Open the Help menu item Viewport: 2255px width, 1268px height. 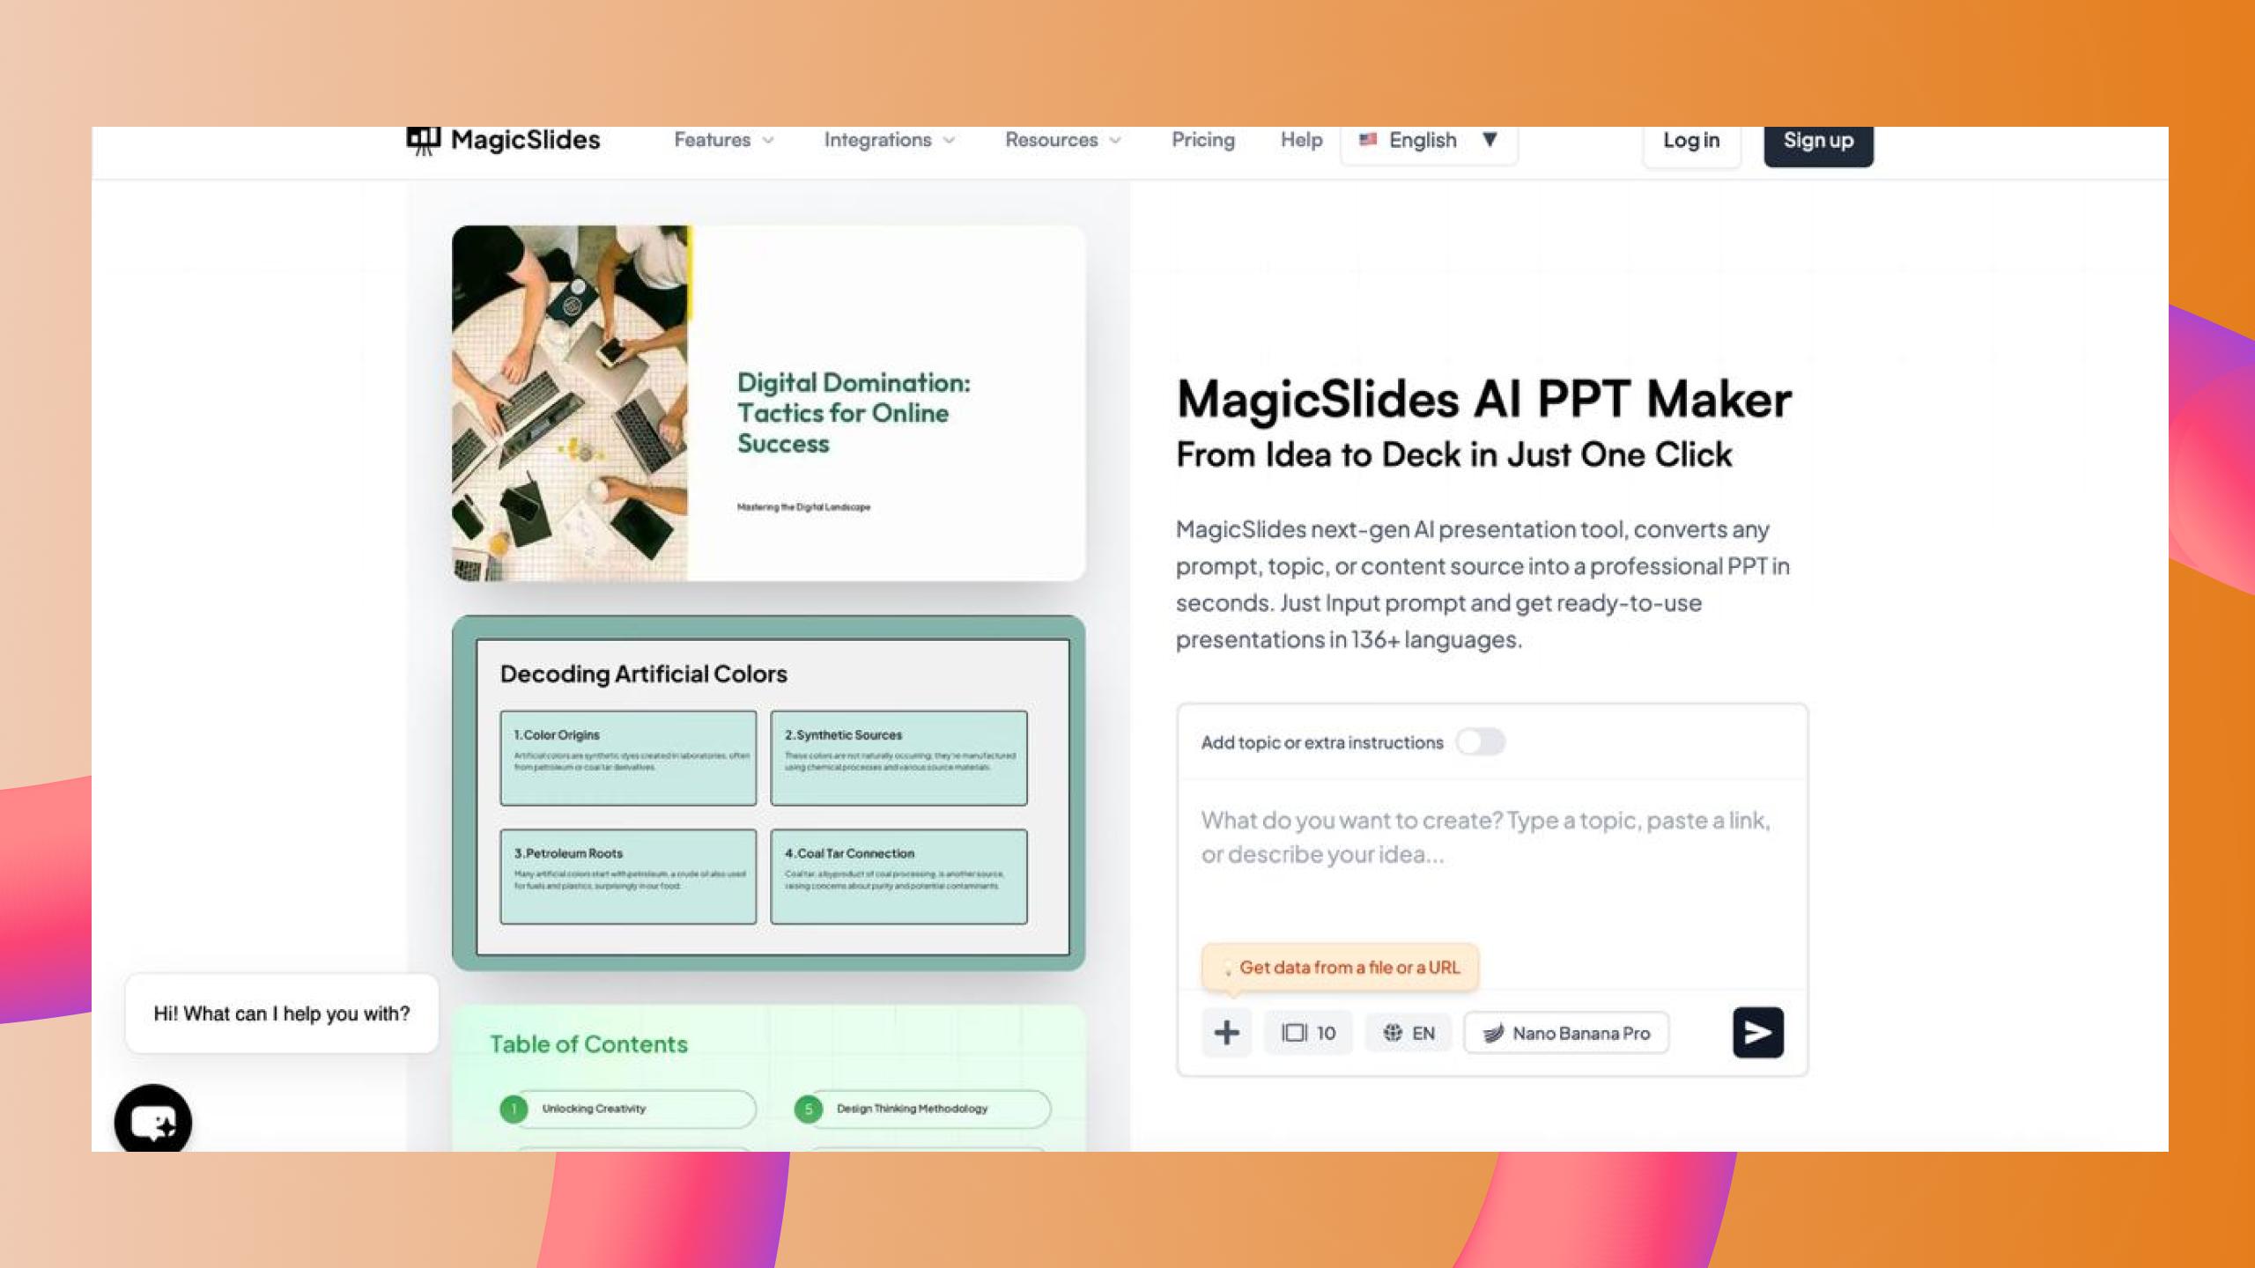coord(1301,140)
